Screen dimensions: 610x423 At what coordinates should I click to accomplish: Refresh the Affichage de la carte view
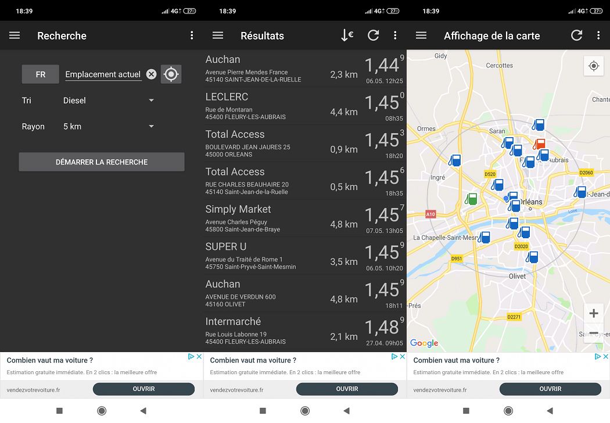tap(576, 35)
